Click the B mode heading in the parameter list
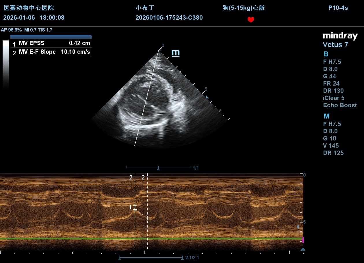The height and width of the screenshot is (263, 364). point(326,54)
